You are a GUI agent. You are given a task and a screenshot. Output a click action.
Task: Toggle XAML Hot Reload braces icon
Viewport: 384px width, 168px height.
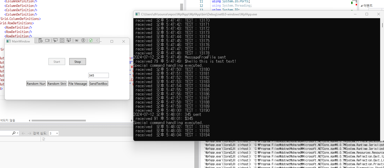pyautogui.click(x=76, y=40)
